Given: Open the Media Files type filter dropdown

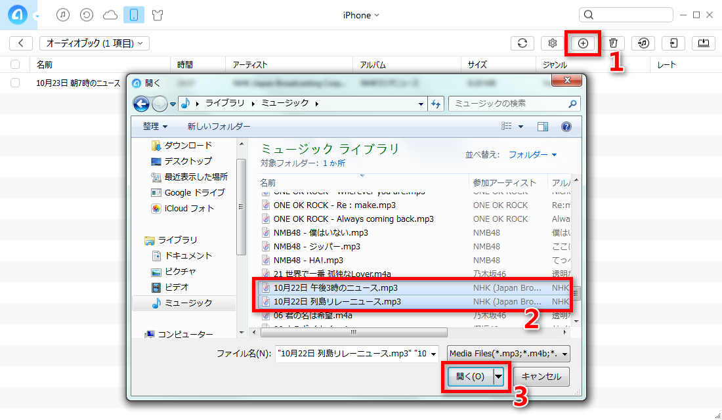Looking at the screenshot, I should coord(508,354).
